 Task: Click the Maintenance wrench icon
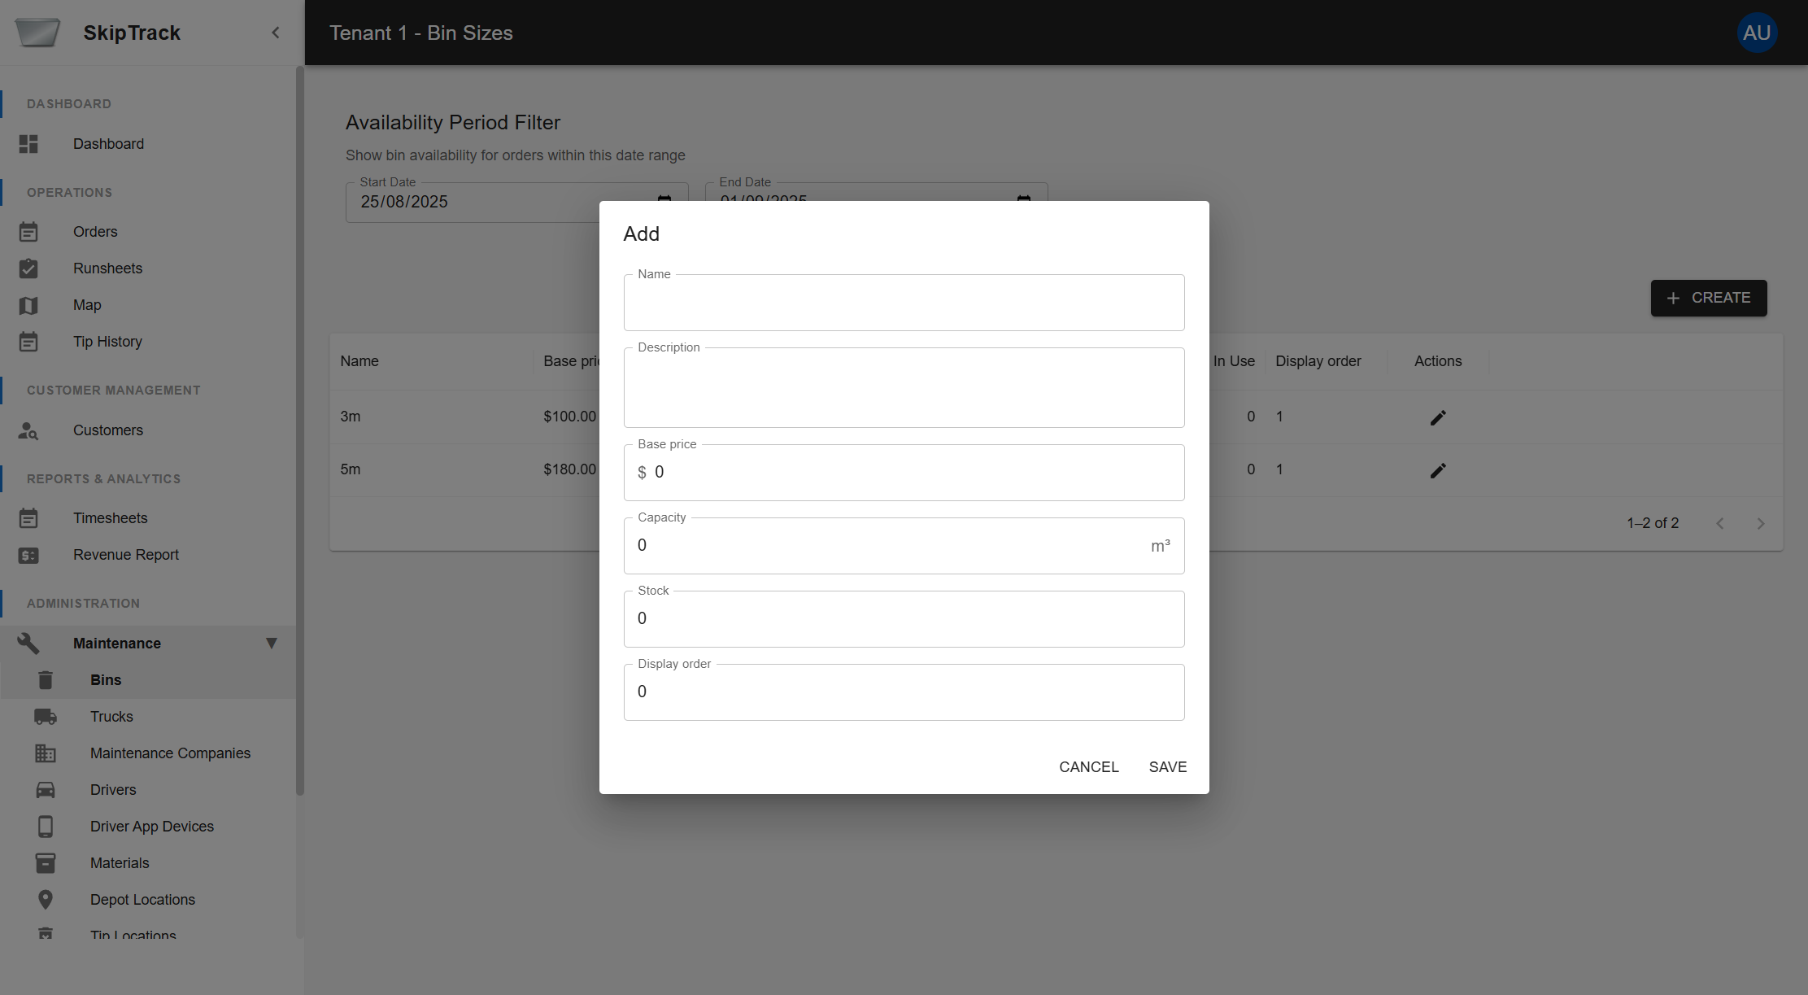point(28,643)
